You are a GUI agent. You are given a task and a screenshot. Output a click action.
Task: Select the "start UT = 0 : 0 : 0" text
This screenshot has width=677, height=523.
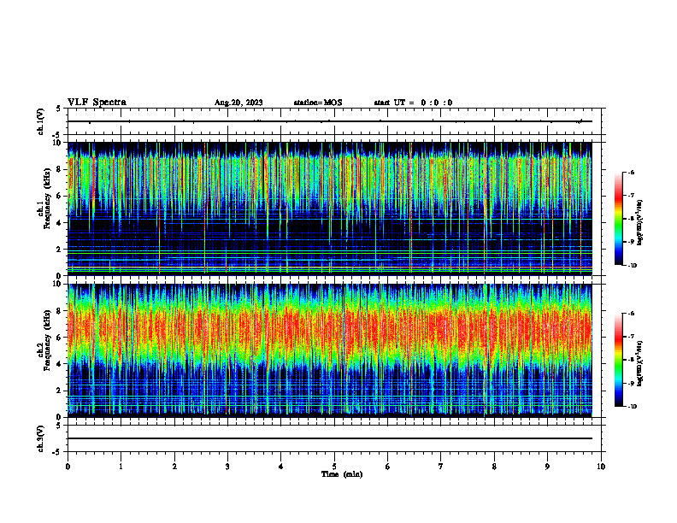413,103
